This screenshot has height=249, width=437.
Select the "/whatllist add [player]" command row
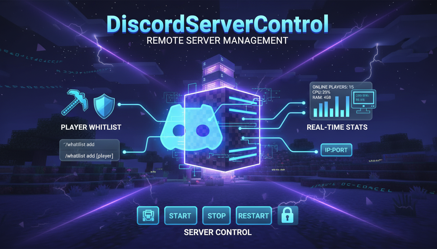click(x=89, y=156)
